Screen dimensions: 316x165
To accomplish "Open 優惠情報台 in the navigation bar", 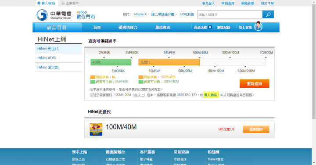I will (x=128, y=27).
